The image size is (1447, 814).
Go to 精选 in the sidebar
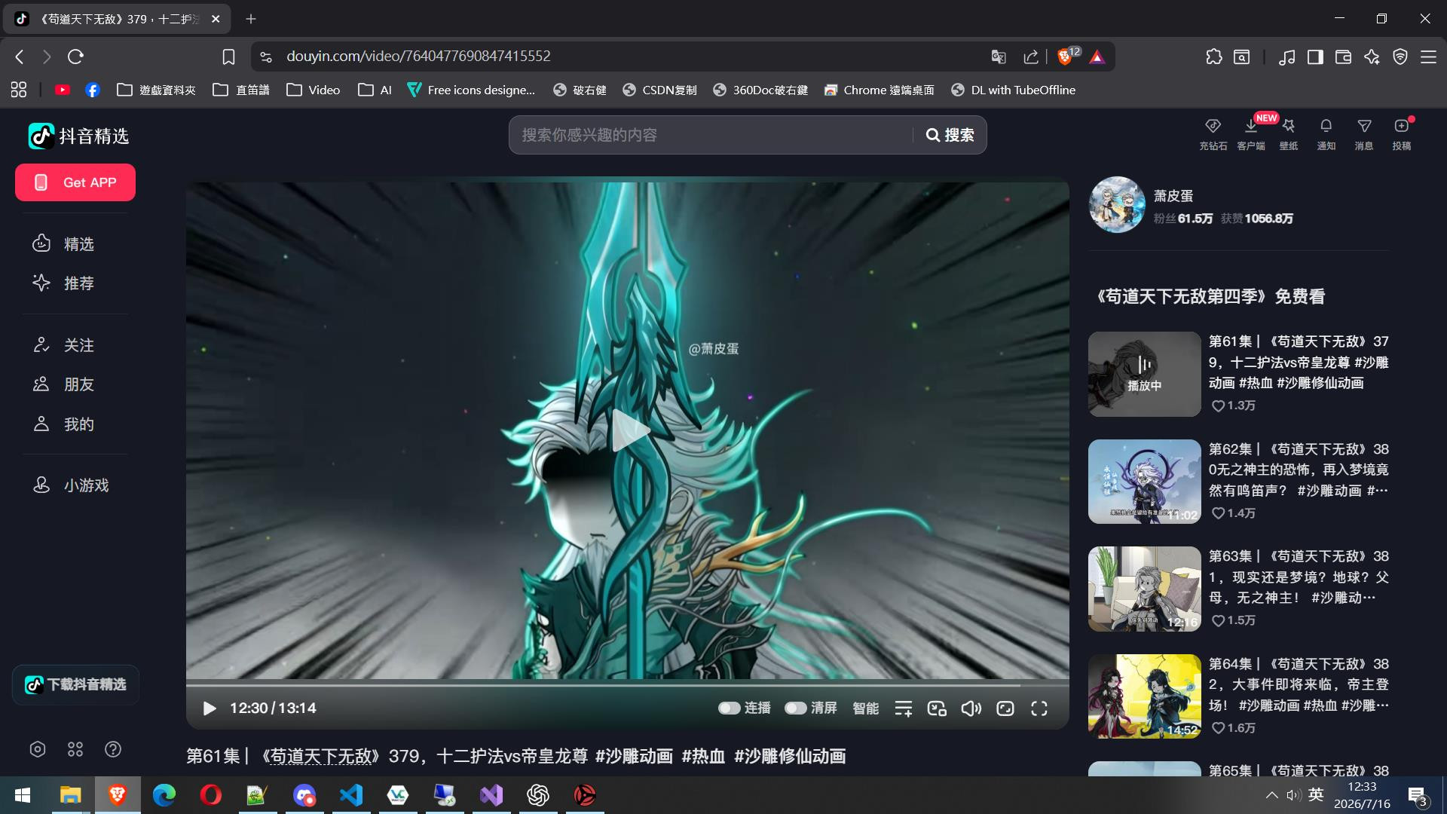75,243
